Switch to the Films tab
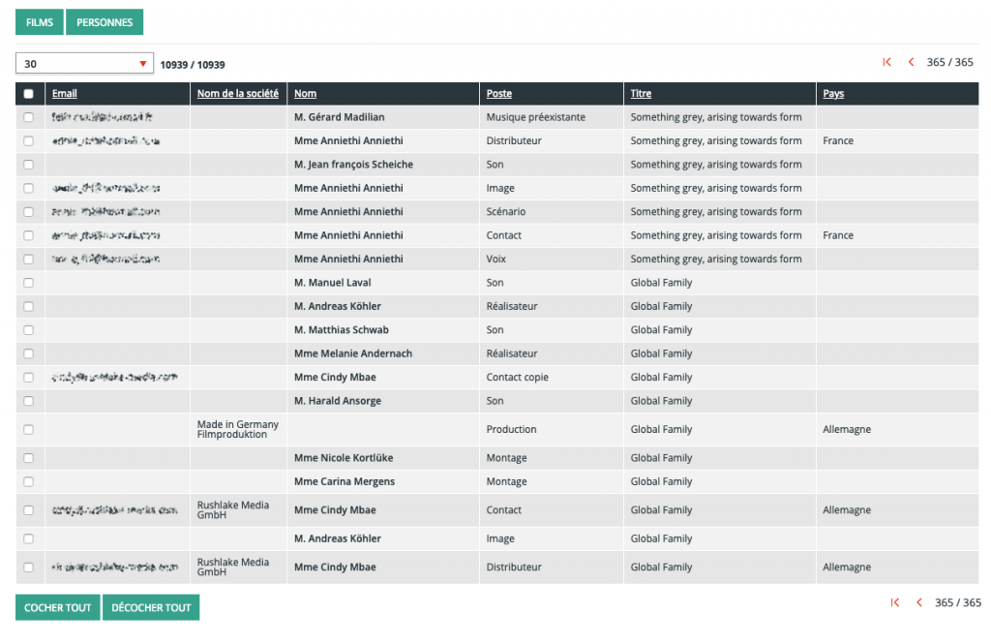This screenshot has width=991, height=644. [x=40, y=22]
